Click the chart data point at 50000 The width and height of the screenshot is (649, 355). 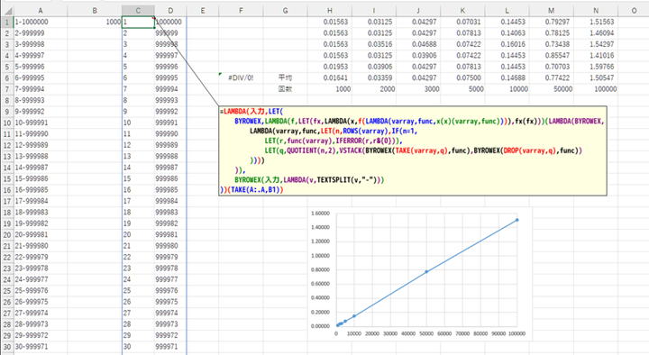pos(426,271)
